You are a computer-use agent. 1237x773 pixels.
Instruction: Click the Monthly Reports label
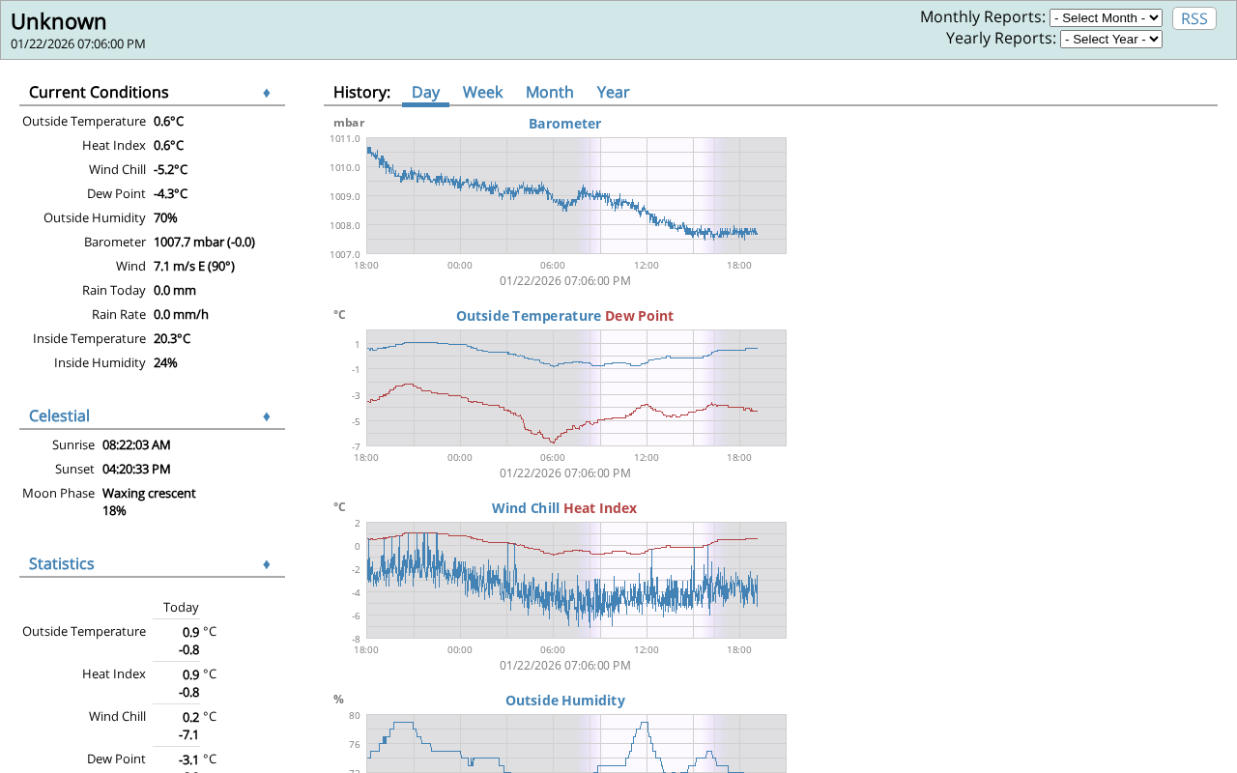(983, 17)
